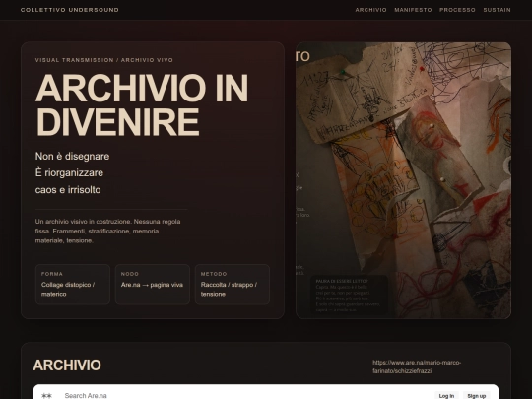Click the Are.na asterisk logo icon
Viewport: 532px width, 399px height.
(46, 395)
